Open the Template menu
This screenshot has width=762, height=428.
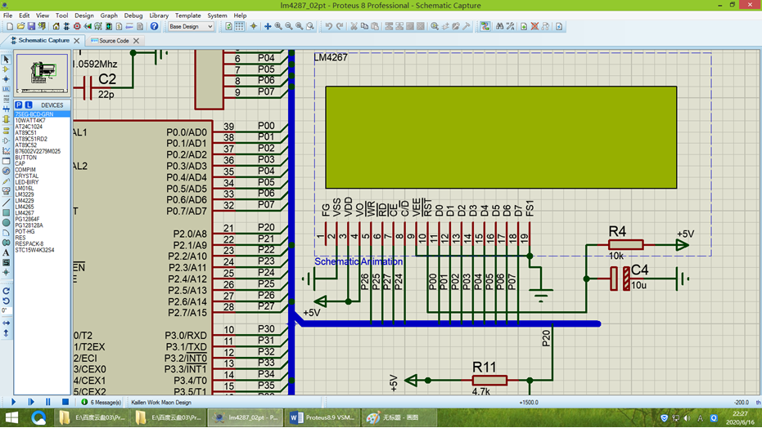coord(188,16)
